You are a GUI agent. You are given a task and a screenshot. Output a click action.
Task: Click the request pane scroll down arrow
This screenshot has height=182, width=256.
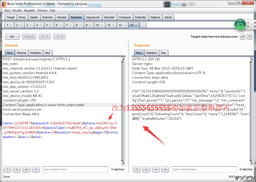[x=124, y=163]
